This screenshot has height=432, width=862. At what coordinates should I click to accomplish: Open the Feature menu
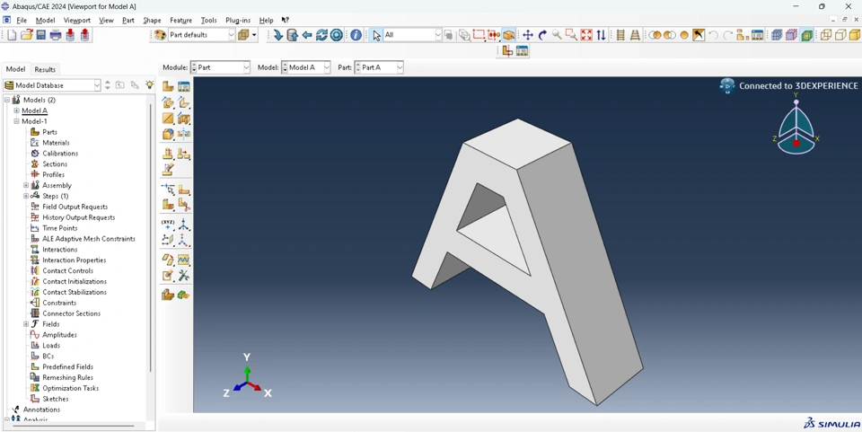point(180,21)
